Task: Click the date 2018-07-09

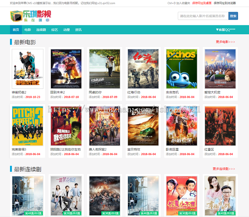Action: 110,97
